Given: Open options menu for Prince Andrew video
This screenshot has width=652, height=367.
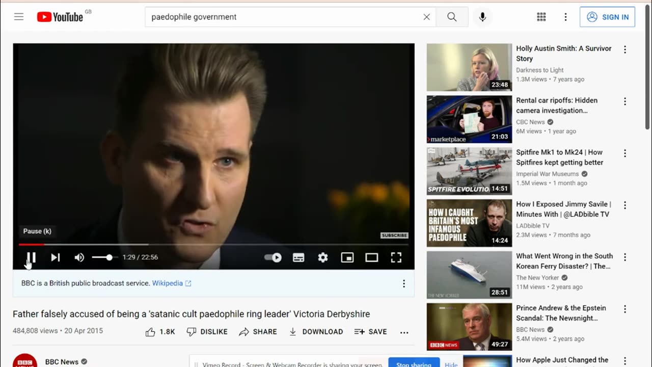Looking at the screenshot, I should [x=625, y=309].
